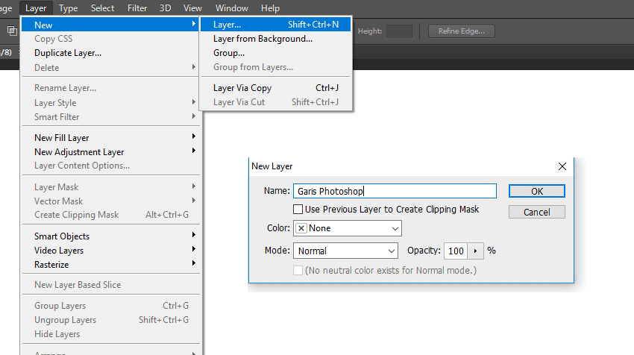Open the Mode dropdown showing Normal
This screenshot has width=634, height=355.
345,251
